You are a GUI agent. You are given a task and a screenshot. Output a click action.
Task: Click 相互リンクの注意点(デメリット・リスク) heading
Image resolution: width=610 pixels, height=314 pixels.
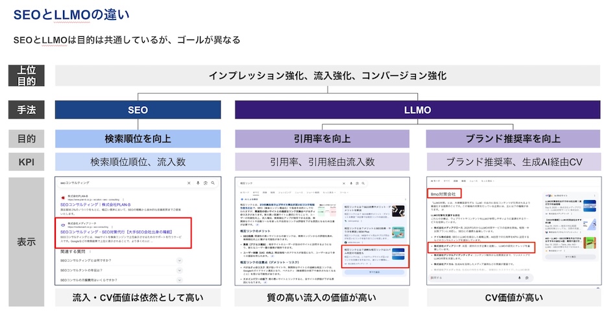coord(269,262)
